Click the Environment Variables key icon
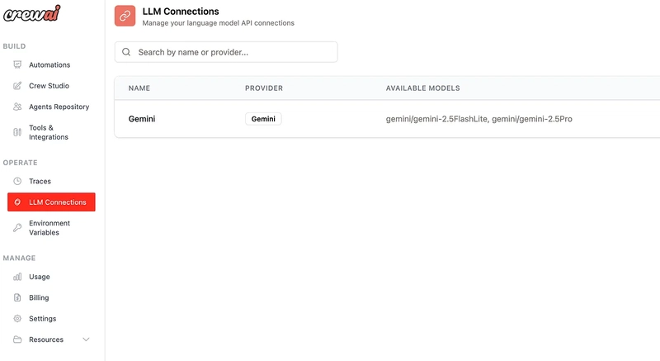 click(x=18, y=228)
